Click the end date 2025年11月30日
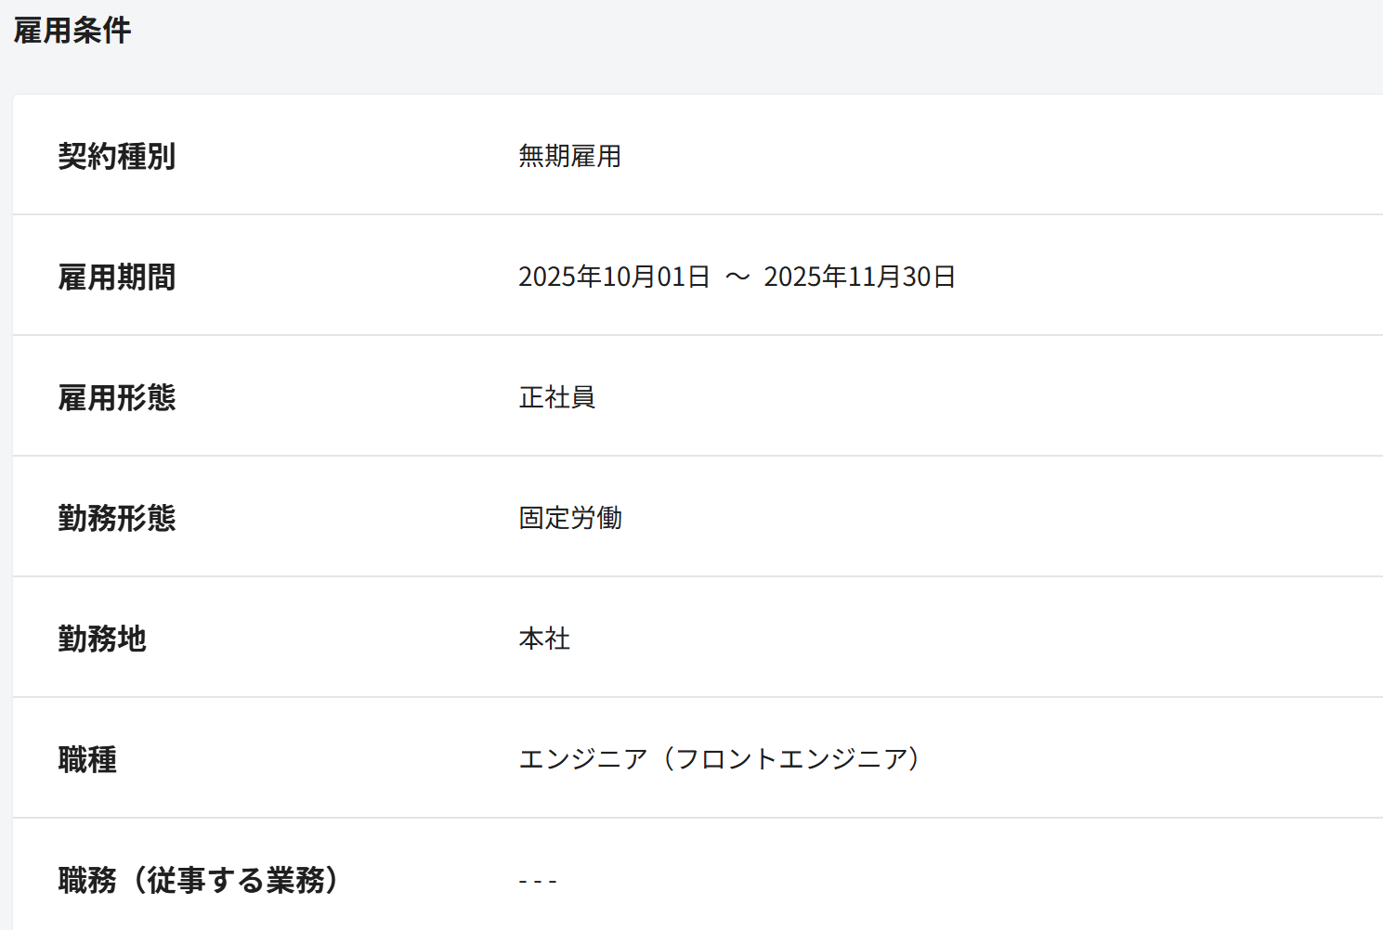This screenshot has height=930, width=1383. point(859,277)
